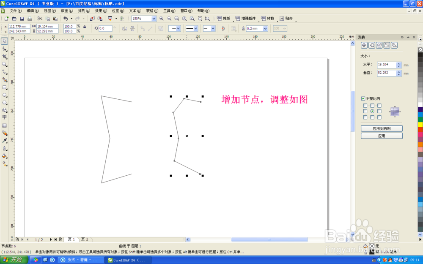This screenshot has width=423, height=264.
Task: Select the center anchor radio button
Action: [372, 111]
